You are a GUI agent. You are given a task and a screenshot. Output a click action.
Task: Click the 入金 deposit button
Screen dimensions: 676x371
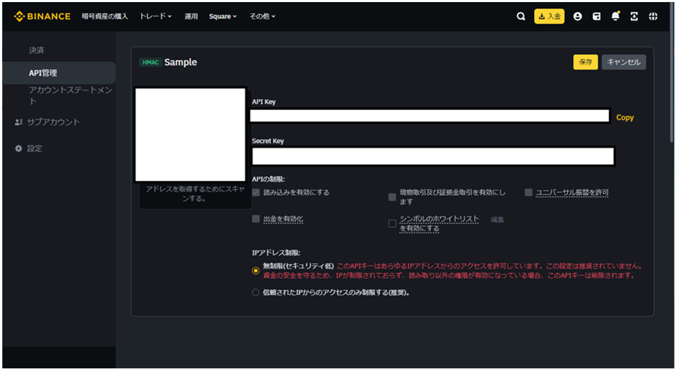(549, 16)
